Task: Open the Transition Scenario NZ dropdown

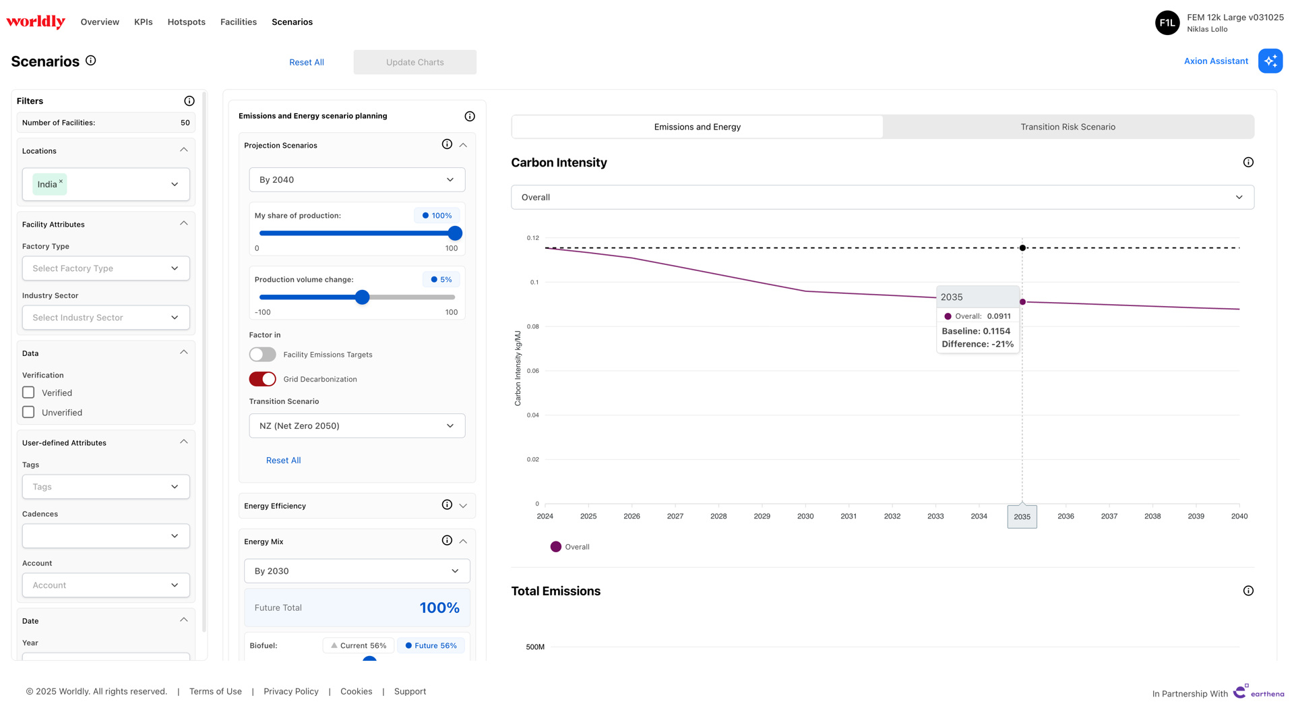Action: click(x=357, y=425)
